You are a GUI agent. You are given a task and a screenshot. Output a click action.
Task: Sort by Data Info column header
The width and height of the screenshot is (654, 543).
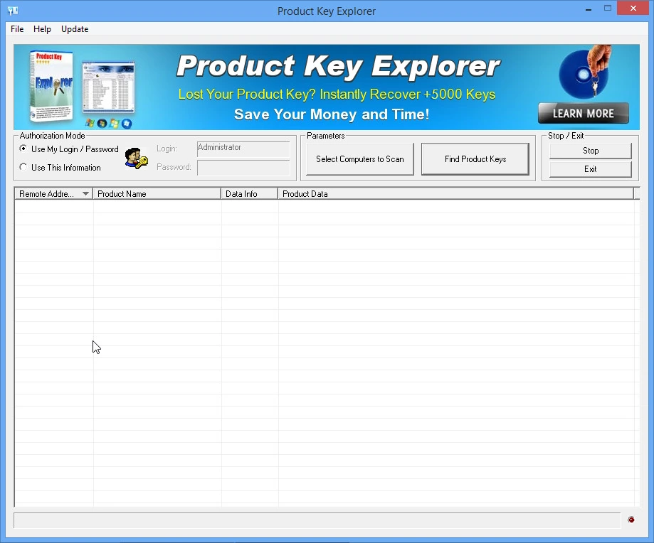[249, 193]
